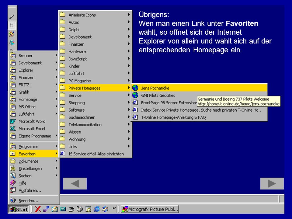Open the Wissen favorites folder
The image size is (292, 219).
click(x=95, y=132)
